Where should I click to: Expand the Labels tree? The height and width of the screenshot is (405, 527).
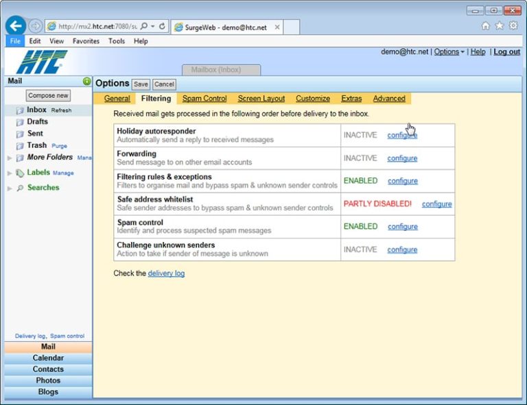coord(10,173)
